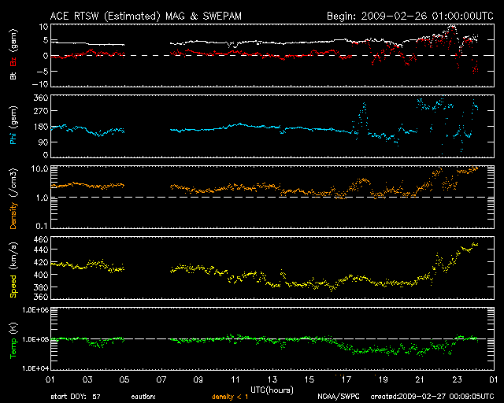The image size is (504, 403).
Task: Click the 400 tick on the Speed axis
Action: pyautogui.click(x=41, y=275)
